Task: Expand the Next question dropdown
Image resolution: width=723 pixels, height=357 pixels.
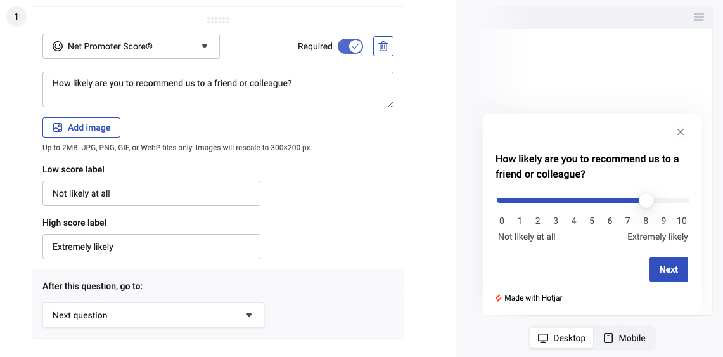Action: pos(153,315)
